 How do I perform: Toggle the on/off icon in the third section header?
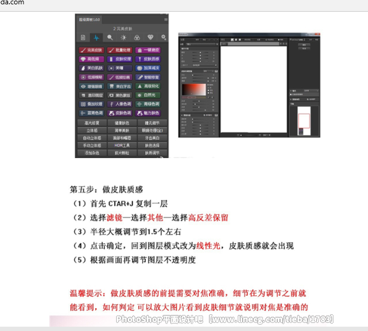pos(216,115)
